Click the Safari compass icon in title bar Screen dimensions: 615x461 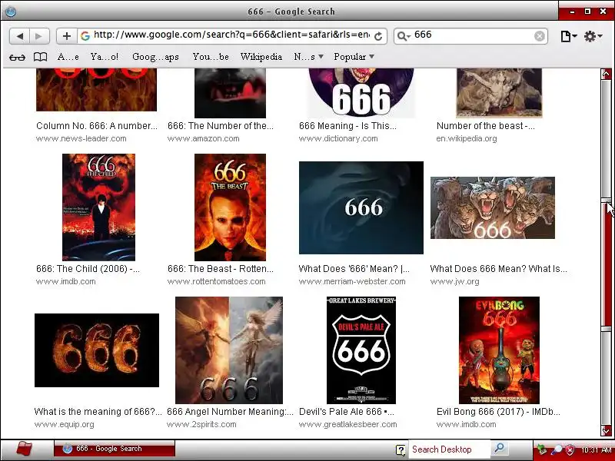(11, 11)
